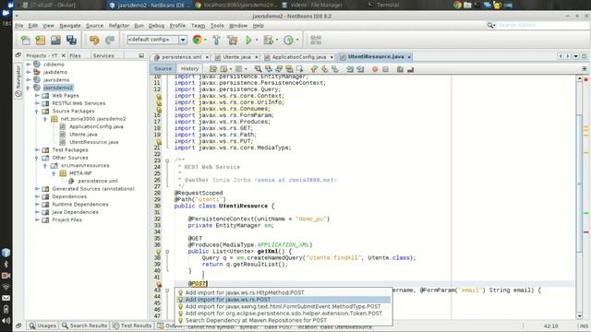
Task: Open the default config combo box
Action: tap(157, 40)
